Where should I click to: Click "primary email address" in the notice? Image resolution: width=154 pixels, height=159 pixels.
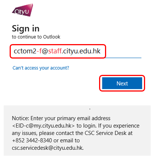[x=83, y=118]
